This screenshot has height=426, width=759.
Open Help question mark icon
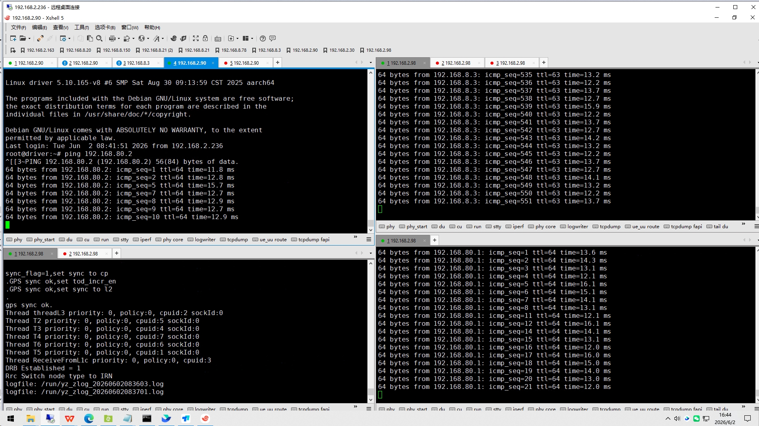(263, 38)
